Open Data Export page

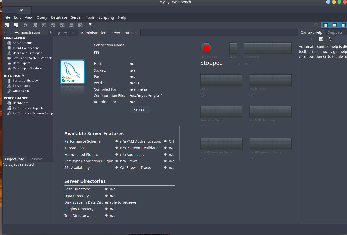21,63
